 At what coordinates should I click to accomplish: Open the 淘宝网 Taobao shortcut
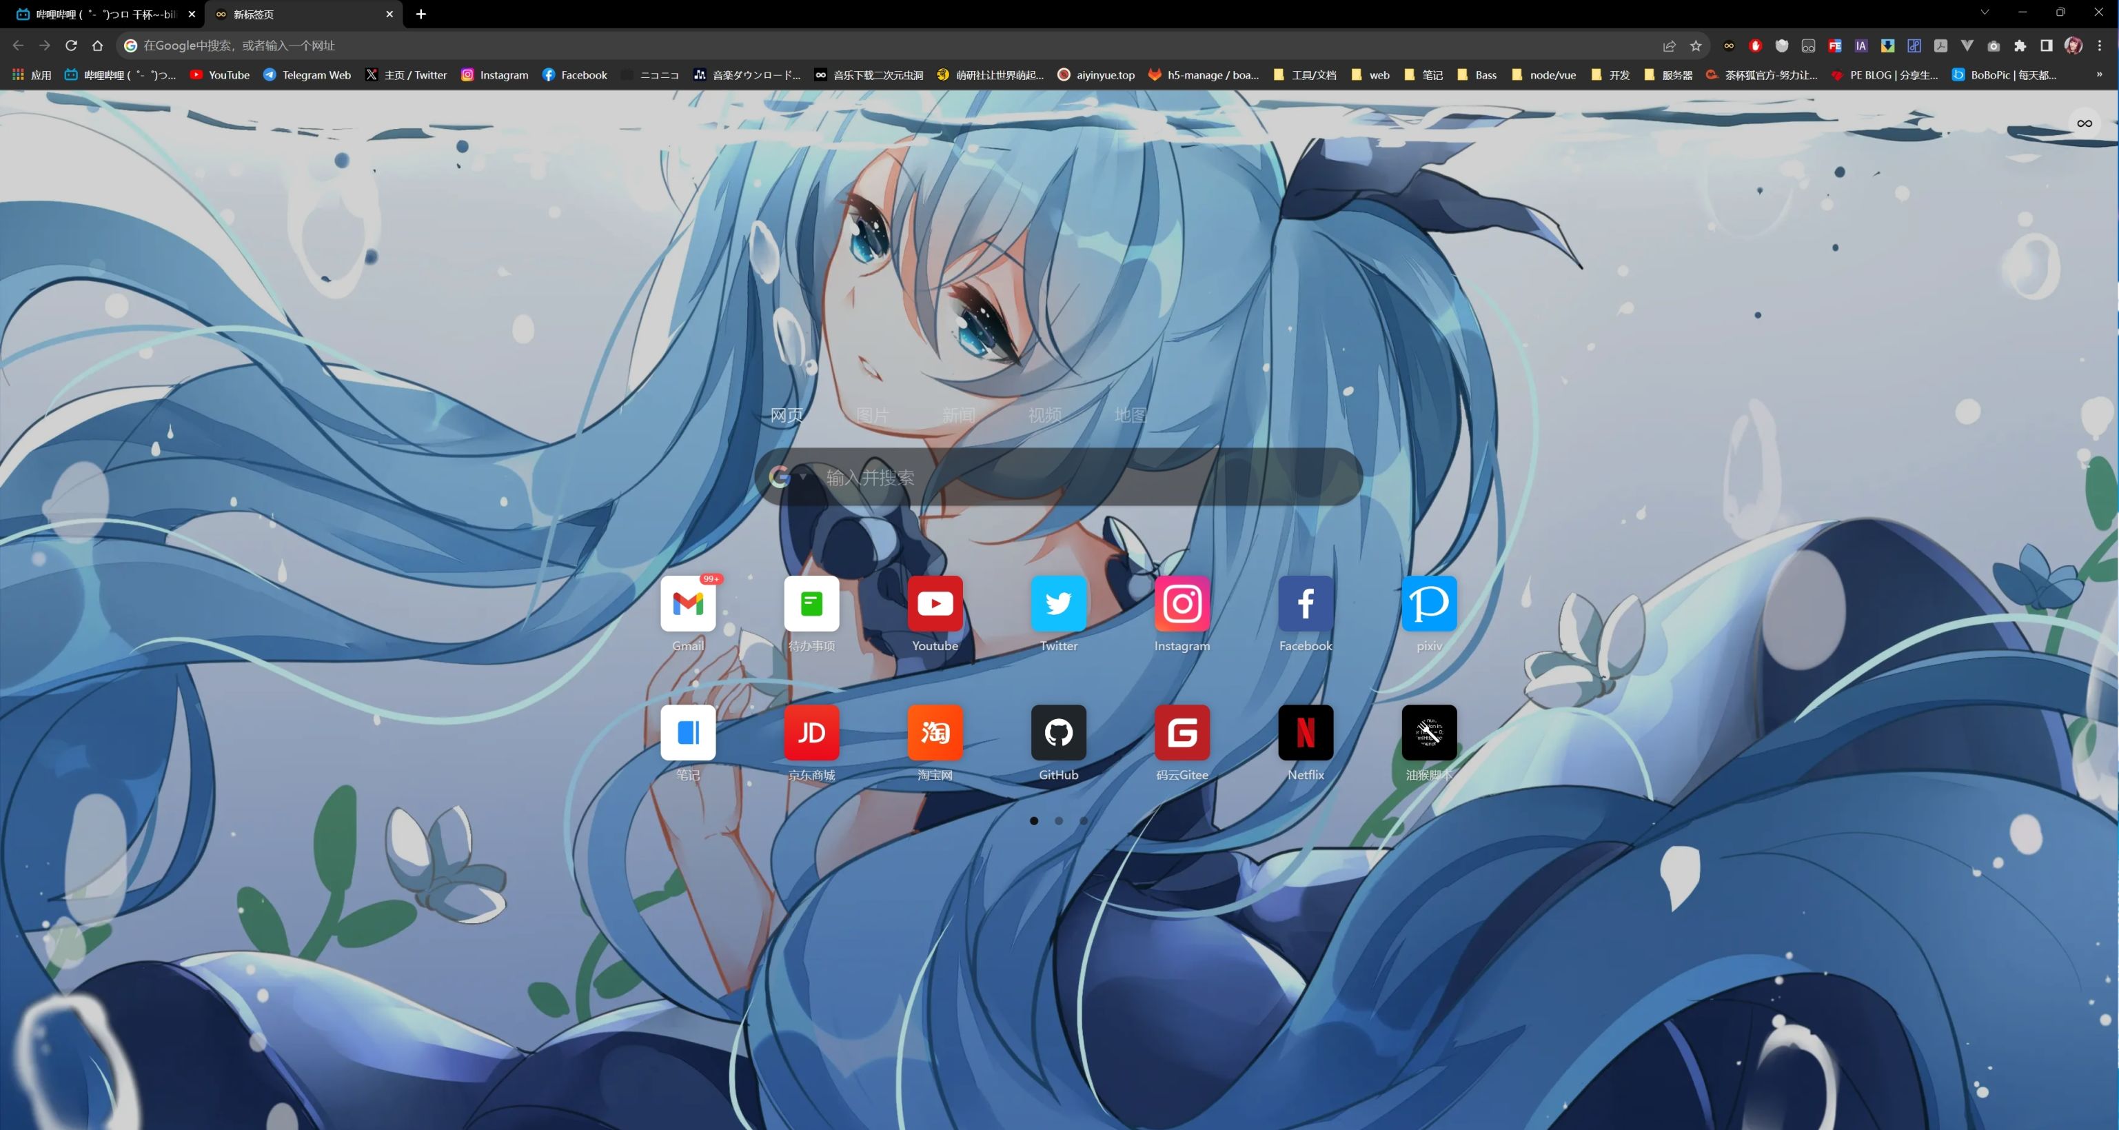tap(935, 732)
